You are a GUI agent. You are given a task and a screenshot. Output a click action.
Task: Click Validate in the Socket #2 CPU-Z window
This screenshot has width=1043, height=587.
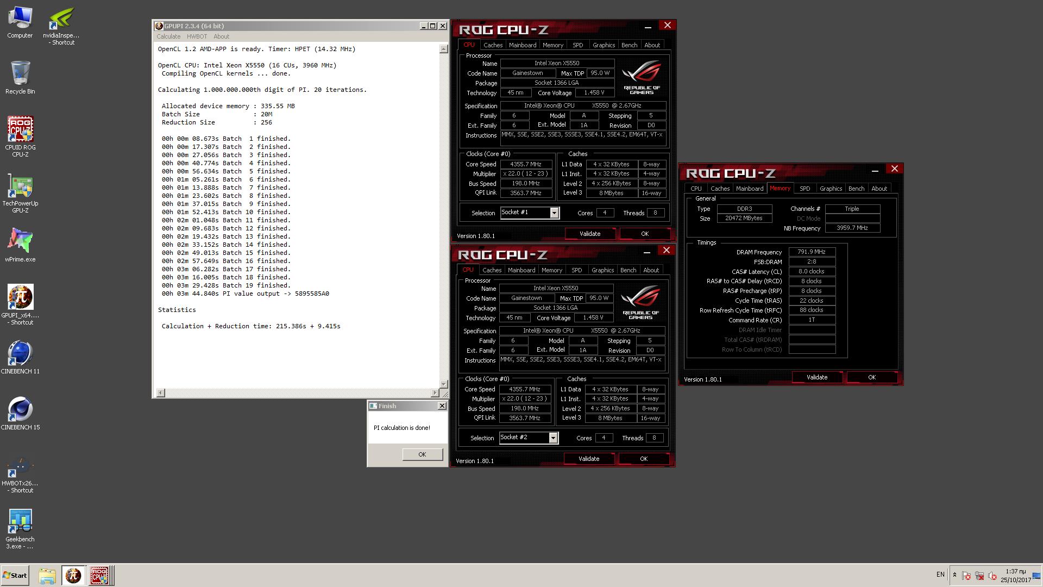[589, 459]
